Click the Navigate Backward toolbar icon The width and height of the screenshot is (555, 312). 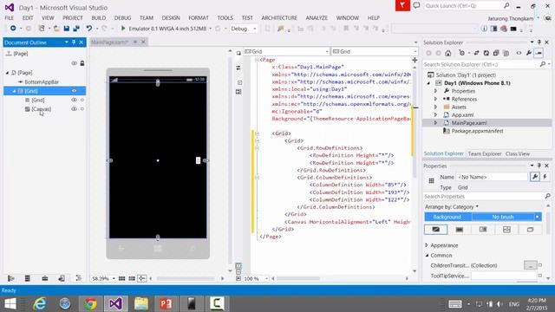click(x=13, y=29)
